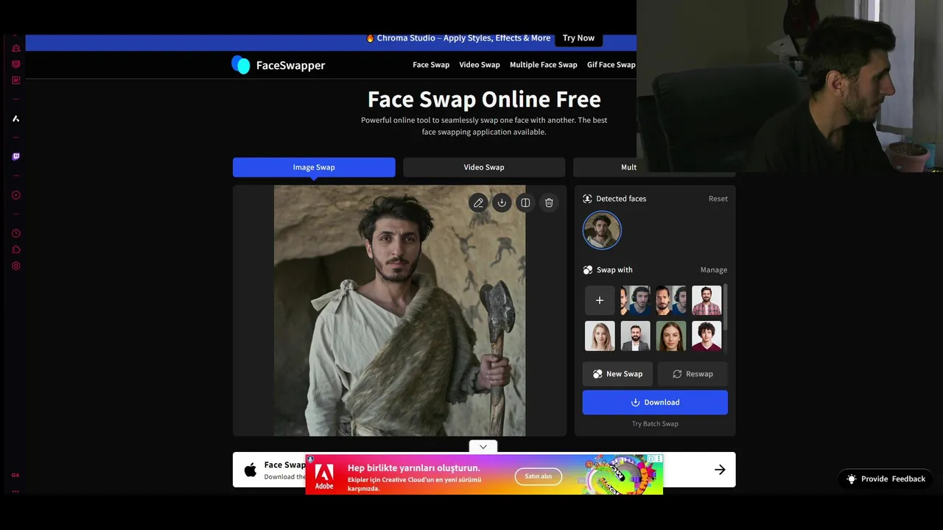Select the plaid shirt man face
The image size is (943, 530).
pos(707,300)
